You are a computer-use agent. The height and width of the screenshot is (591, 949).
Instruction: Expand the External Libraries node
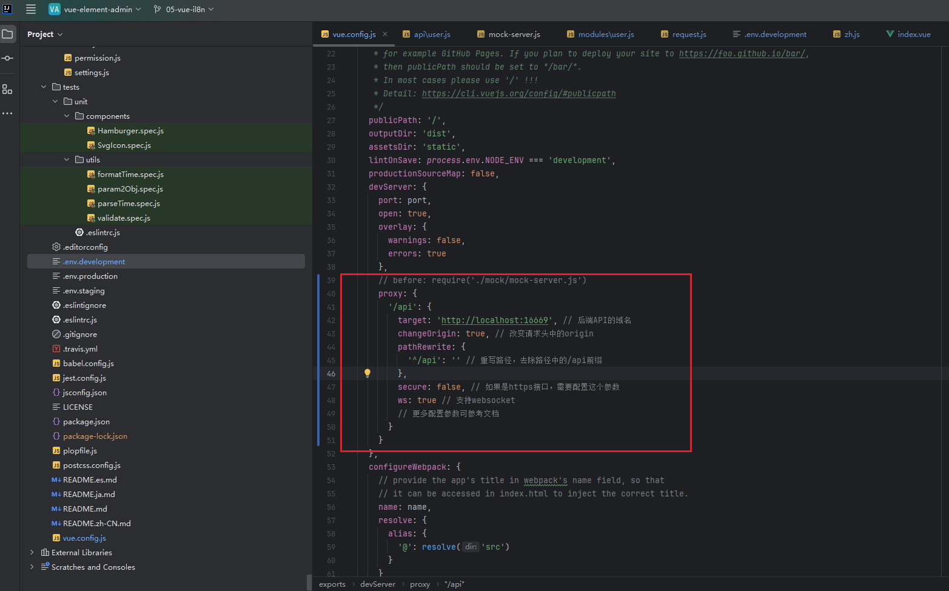tap(32, 552)
